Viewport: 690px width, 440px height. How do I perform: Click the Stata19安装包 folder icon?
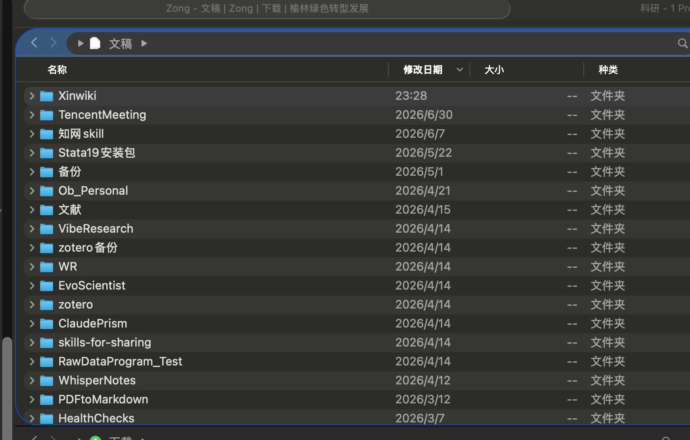point(47,153)
